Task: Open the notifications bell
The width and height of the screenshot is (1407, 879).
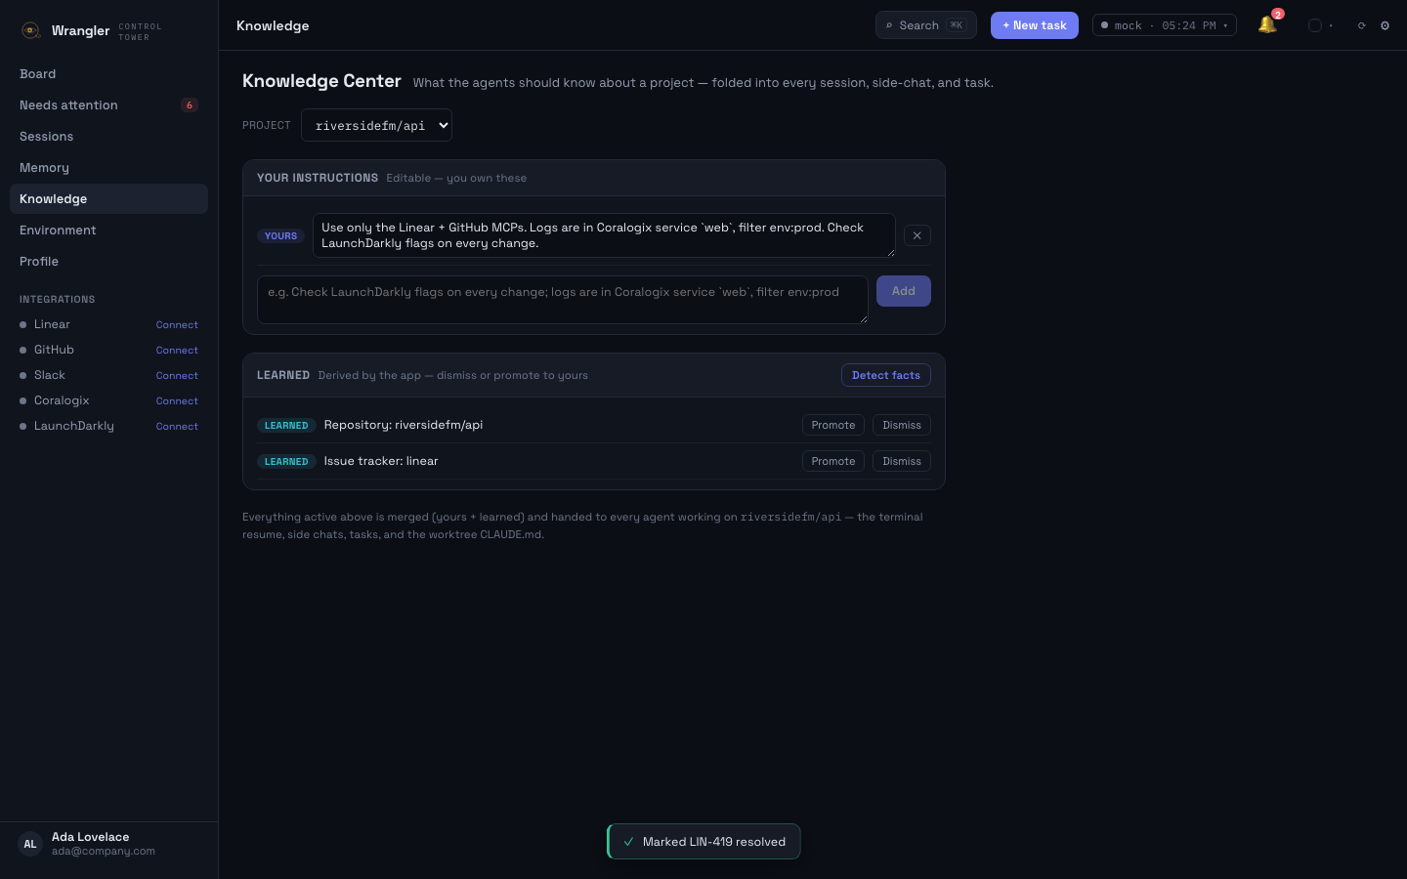Action: click(1267, 25)
